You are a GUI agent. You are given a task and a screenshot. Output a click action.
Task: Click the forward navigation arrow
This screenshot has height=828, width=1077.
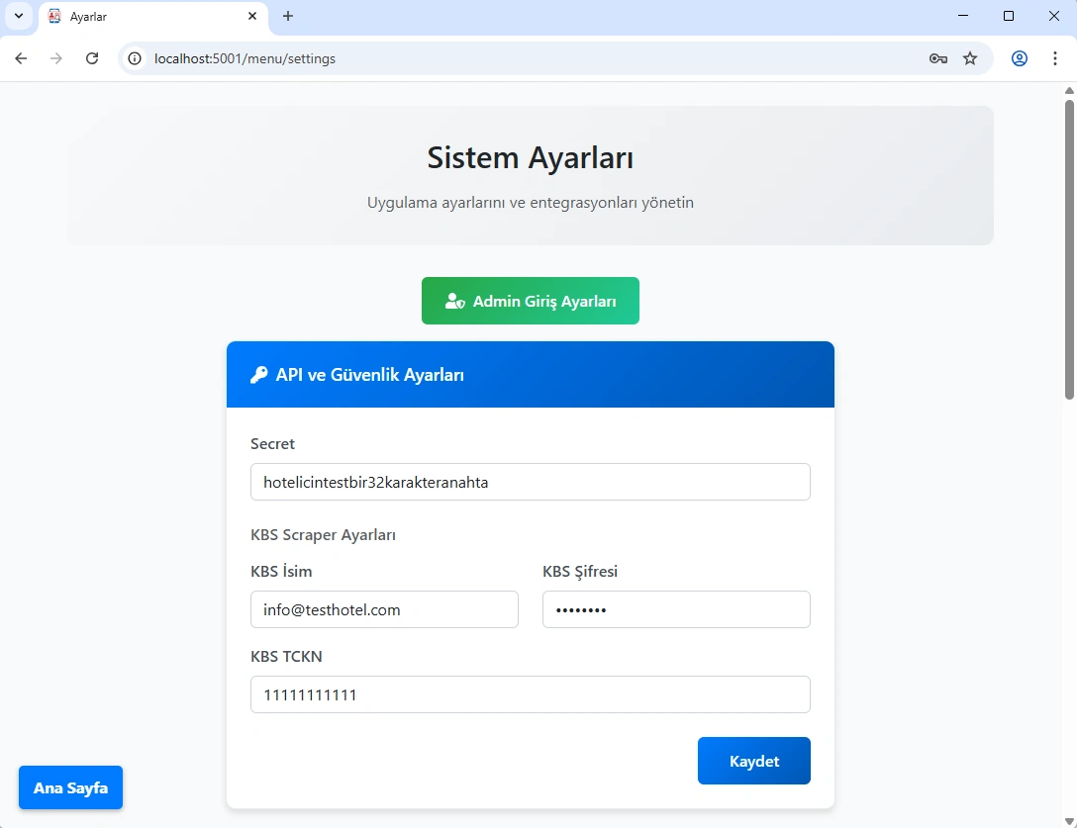pos(56,58)
